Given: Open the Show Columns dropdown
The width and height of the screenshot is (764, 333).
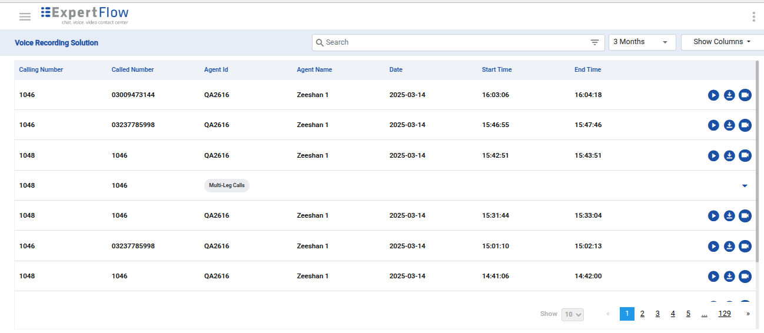Looking at the screenshot, I should click(x=722, y=42).
